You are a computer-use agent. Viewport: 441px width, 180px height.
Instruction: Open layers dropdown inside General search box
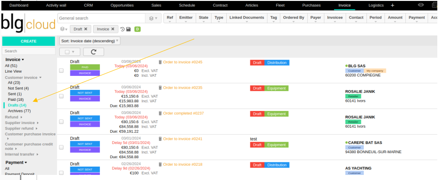[153, 19]
